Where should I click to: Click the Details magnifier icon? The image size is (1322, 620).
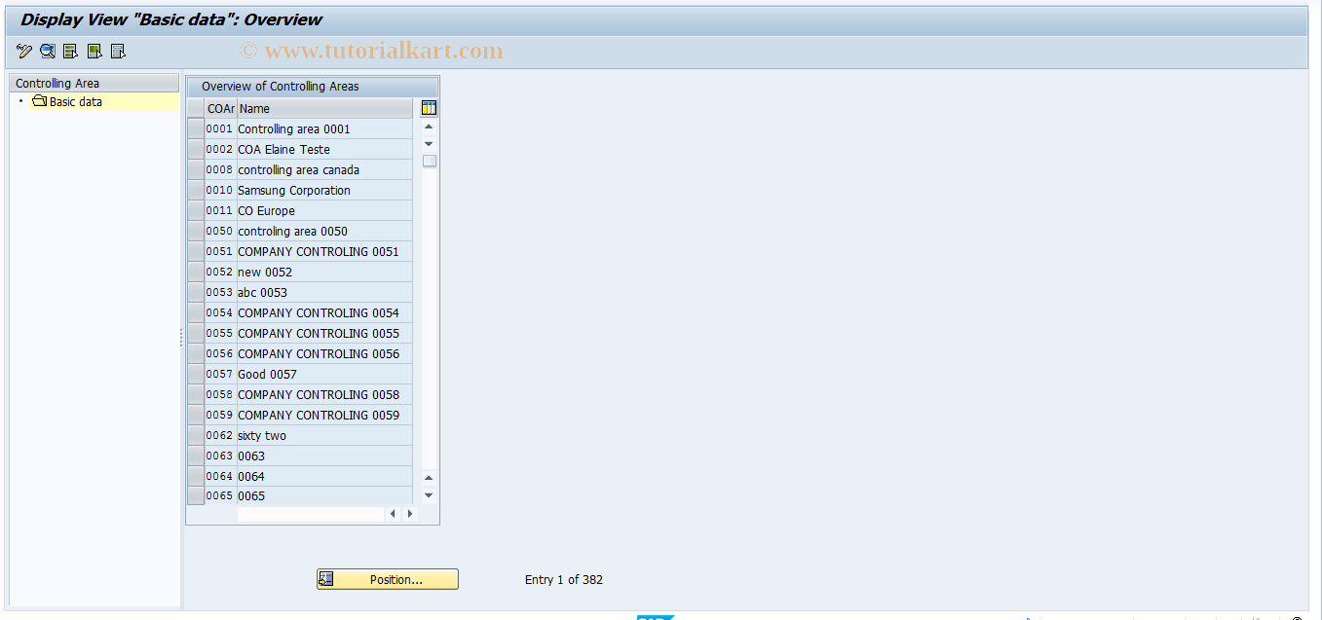point(48,51)
